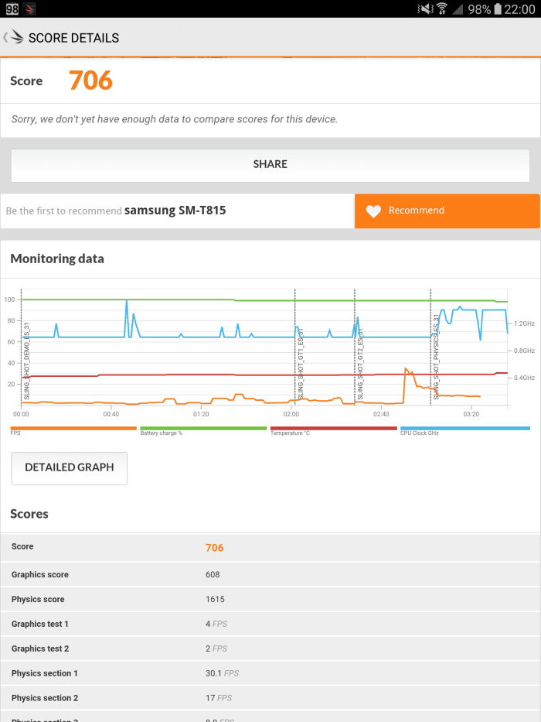Open the 3DMark notification in status bar

pyautogui.click(x=29, y=9)
